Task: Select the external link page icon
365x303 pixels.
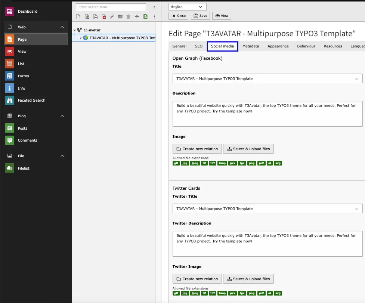Action: coord(112,16)
